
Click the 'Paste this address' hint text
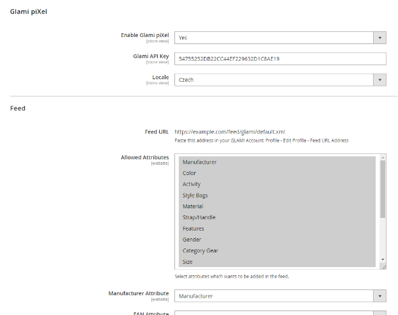pos(261,141)
